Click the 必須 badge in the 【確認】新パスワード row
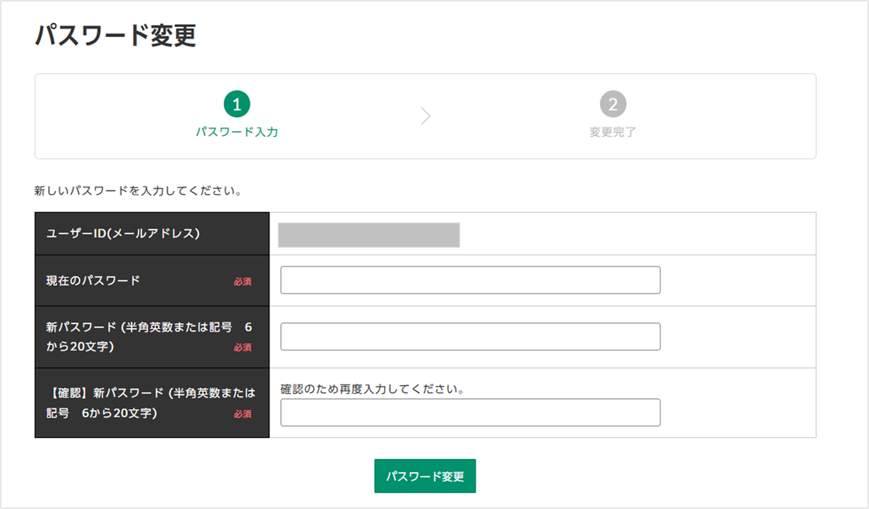This screenshot has height=509, width=869. pyautogui.click(x=243, y=414)
